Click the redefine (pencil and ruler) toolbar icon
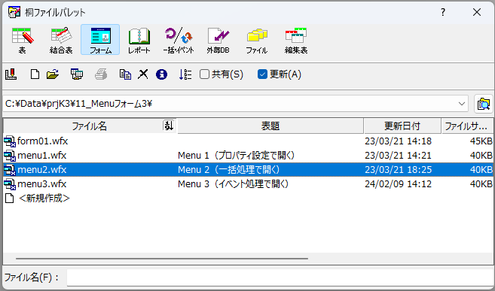 [11, 74]
